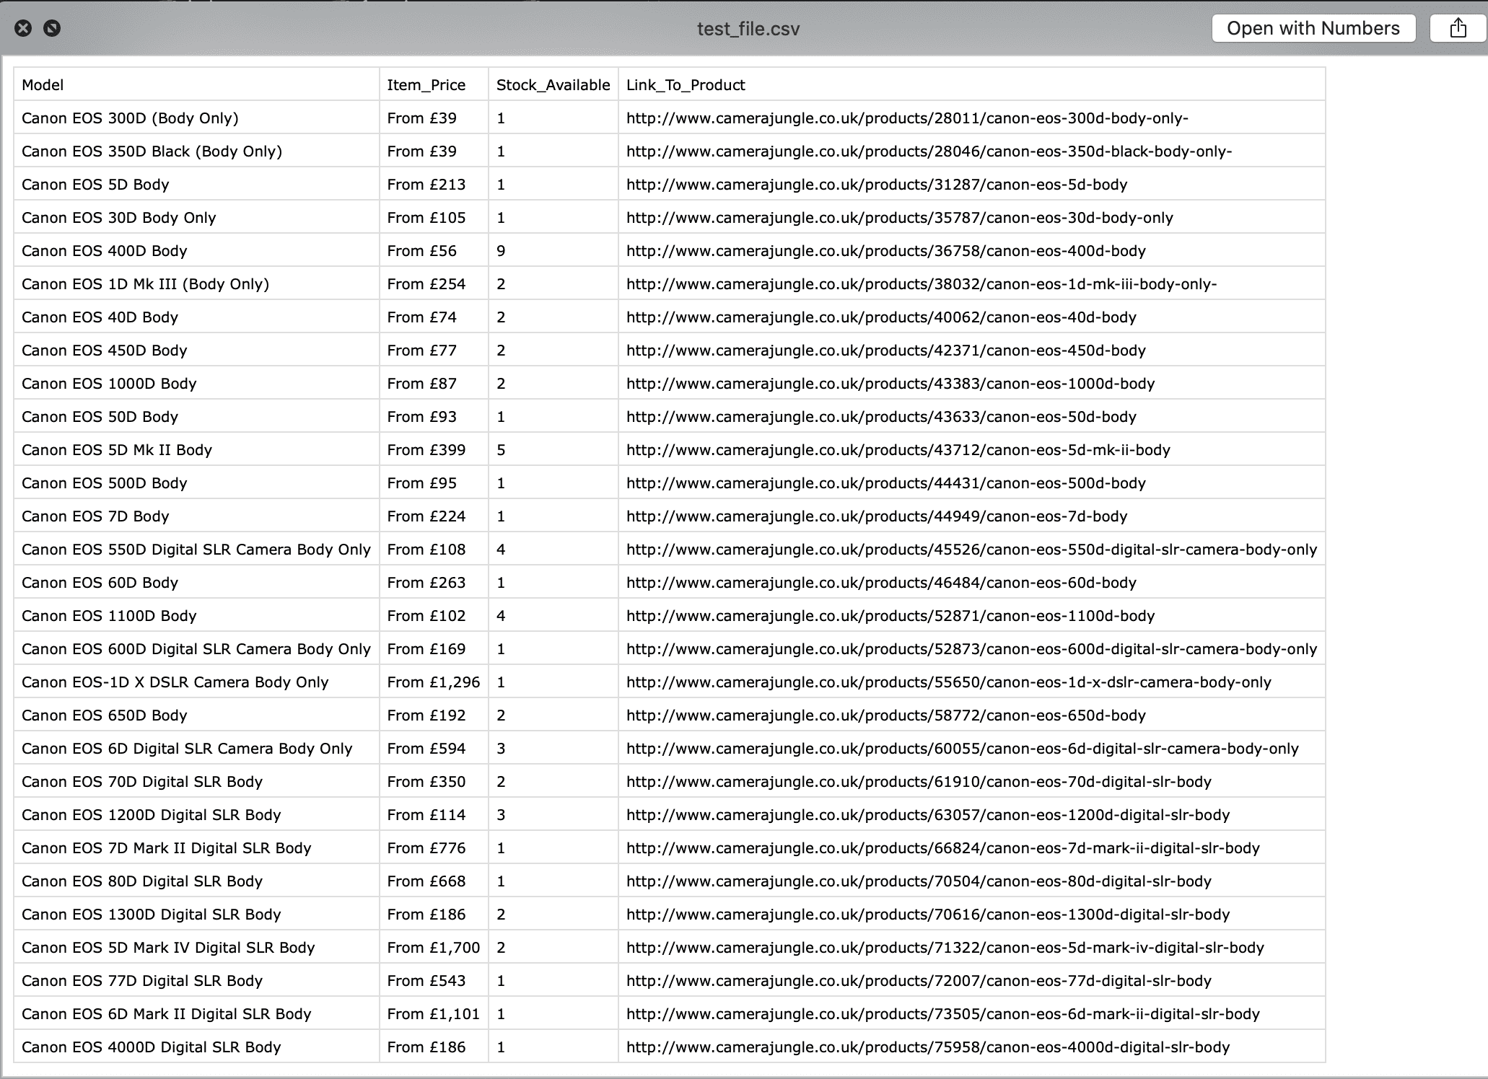Image resolution: width=1488 pixels, height=1079 pixels.
Task: Click the canon-eos-400d-body product URL
Action: coord(885,251)
